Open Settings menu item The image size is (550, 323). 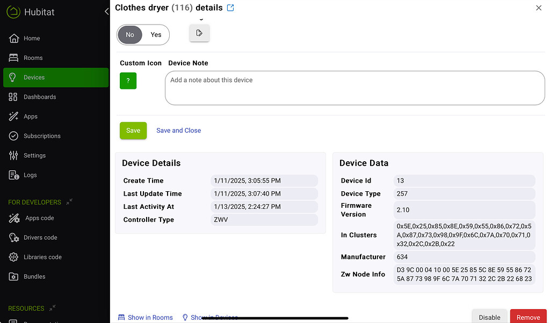pos(34,155)
